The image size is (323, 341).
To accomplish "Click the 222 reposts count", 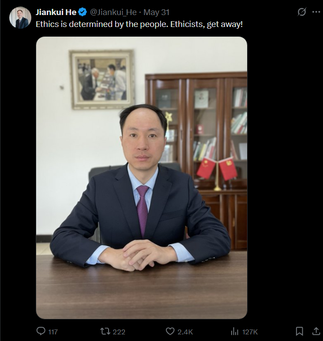I will tap(119, 332).
